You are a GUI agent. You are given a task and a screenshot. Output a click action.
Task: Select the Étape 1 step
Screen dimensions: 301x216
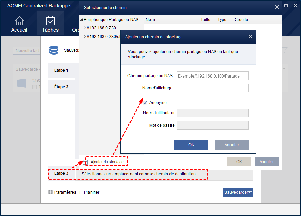coord(61,70)
